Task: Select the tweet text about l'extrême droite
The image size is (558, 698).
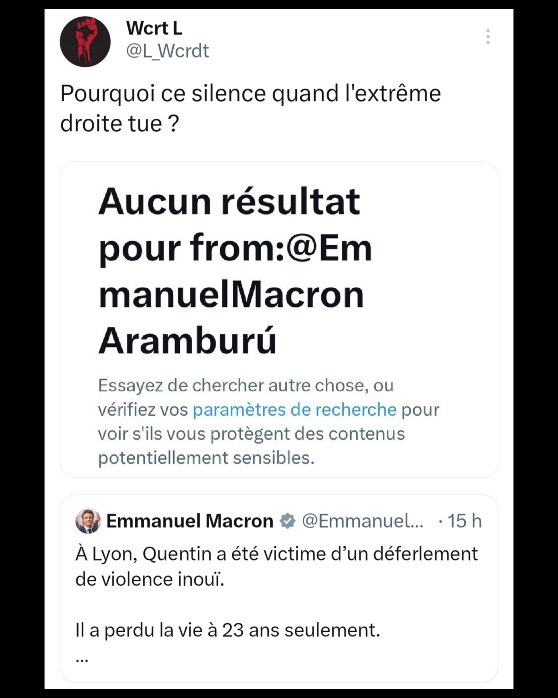Action: point(250,108)
